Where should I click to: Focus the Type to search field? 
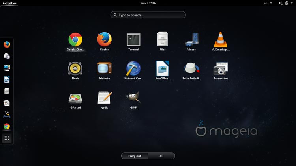click(148, 15)
